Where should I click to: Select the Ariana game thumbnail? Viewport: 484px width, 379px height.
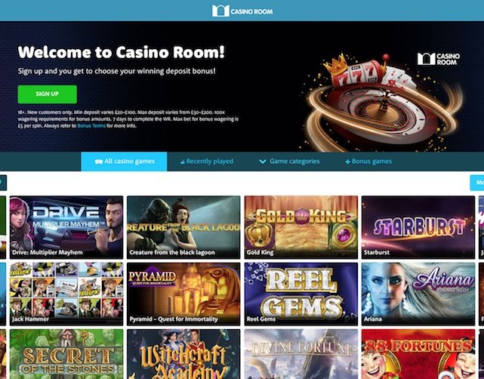418,294
